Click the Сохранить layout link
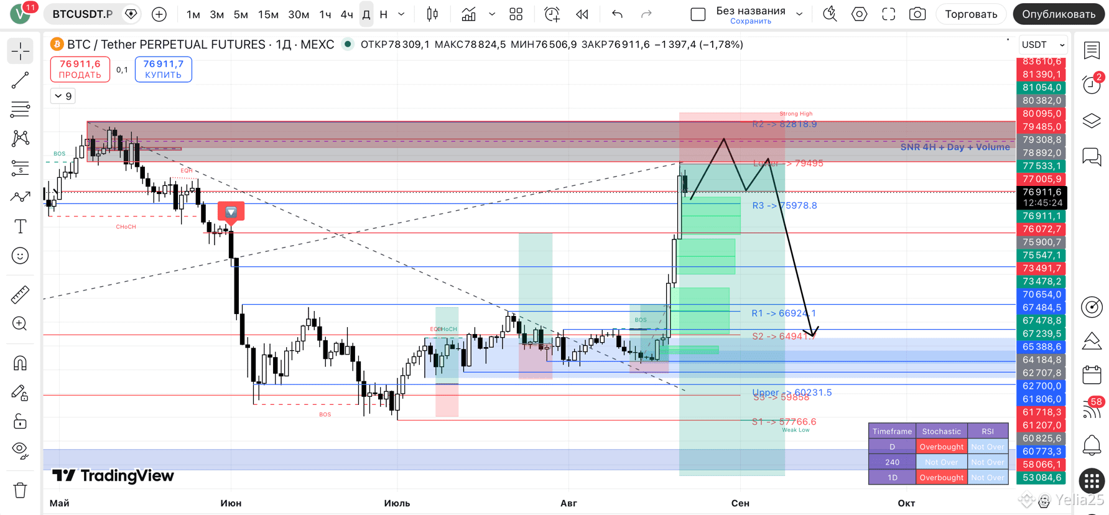The width and height of the screenshot is (1109, 515). pos(750,21)
